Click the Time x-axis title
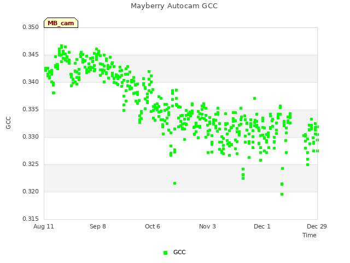This screenshot has height=263, width=350. pyautogui.click(x=310, y=235)
